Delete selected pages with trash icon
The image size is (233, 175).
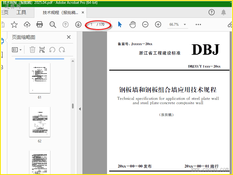pos(32,50)
